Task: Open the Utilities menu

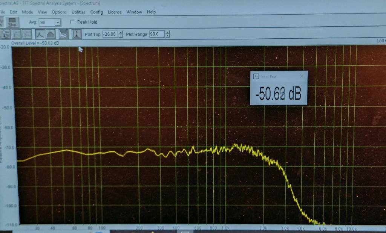Action: [78, 12]
